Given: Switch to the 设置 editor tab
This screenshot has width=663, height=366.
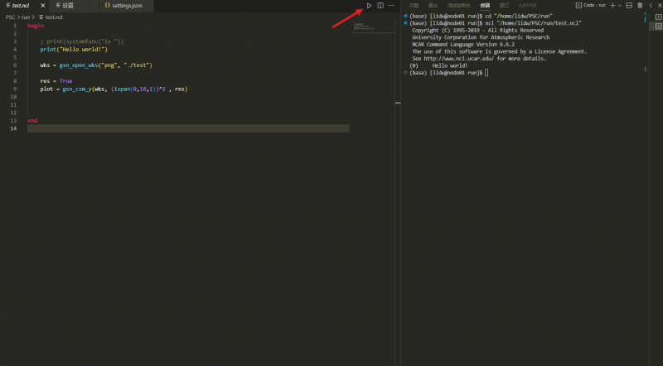Looking at the screenshot, I should click(x=68, y=6).
